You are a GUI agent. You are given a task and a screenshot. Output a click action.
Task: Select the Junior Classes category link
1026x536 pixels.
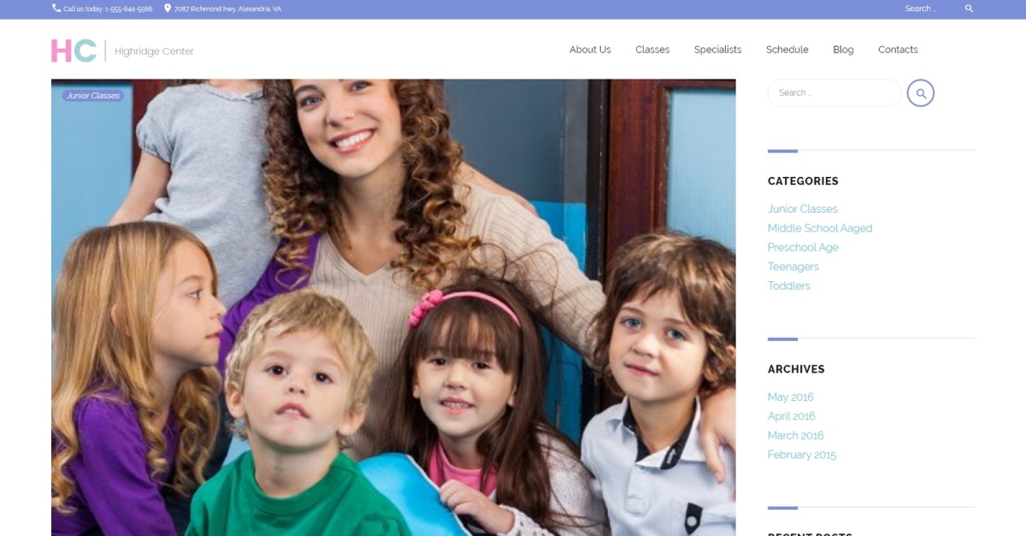tap(803, 209)
